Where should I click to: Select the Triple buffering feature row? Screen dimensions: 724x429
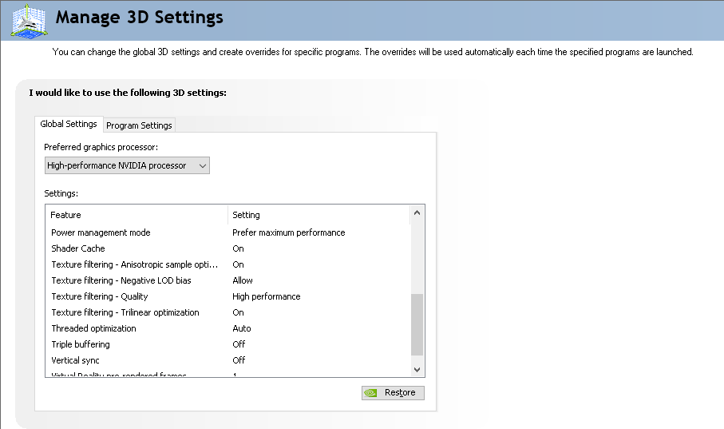[x=81, y=344]
